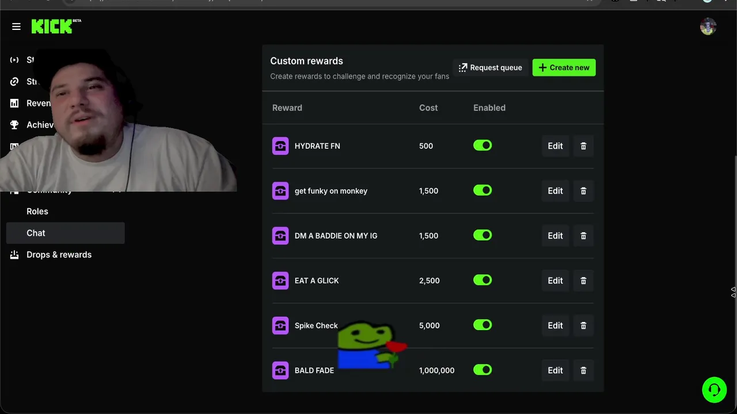Click the Custom rewards heading
Image resolution: width=737 pixels, height=414 pixels.
pos(306,61)
